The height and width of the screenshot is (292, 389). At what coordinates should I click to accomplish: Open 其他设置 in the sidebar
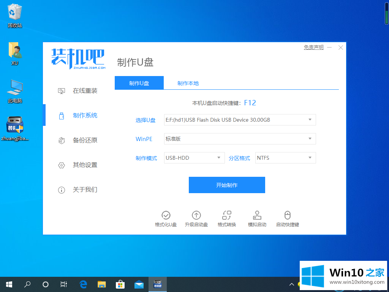tap(85, 165)
